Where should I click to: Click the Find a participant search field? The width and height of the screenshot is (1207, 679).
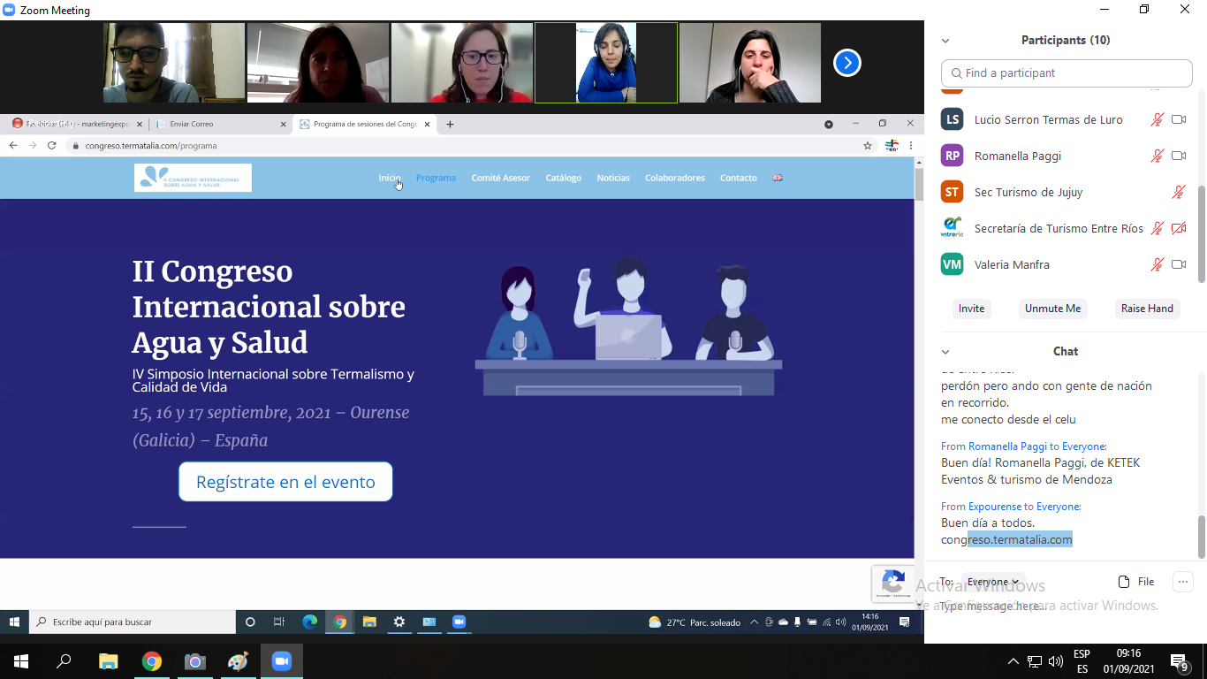pos(1067,73)
